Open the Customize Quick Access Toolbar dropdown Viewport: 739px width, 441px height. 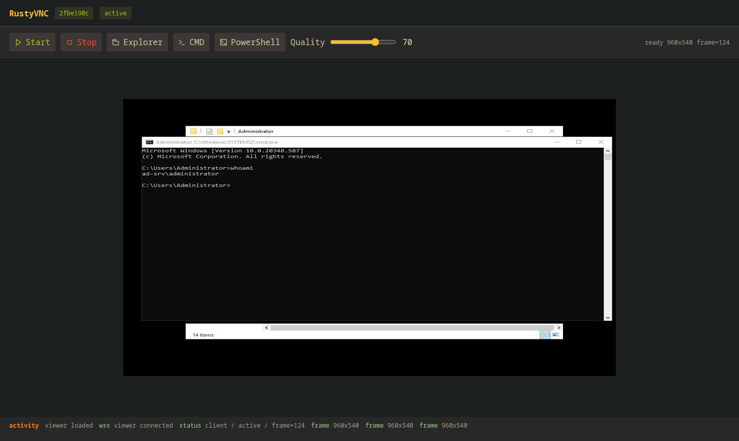pos(229,132)
